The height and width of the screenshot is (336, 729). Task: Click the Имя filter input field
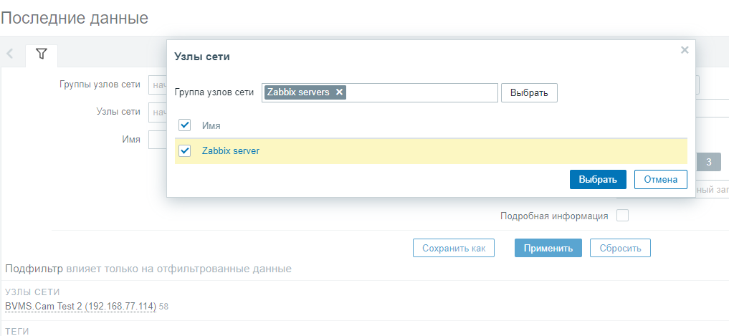(x=157, y=139)
